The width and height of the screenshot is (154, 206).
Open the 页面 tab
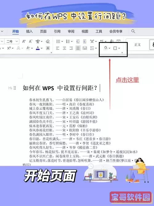point(43,32)
